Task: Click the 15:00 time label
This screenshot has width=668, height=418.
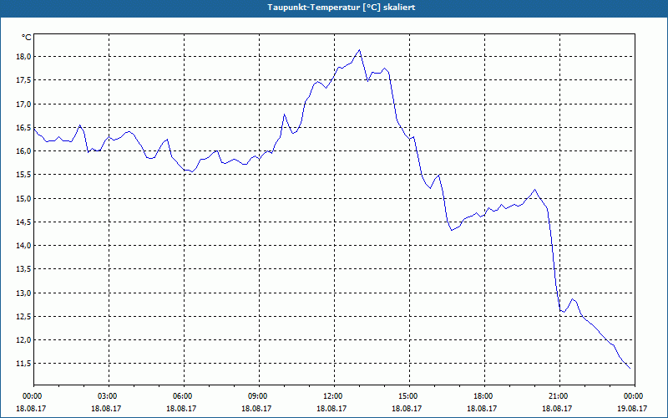Action: pos(409,396)
